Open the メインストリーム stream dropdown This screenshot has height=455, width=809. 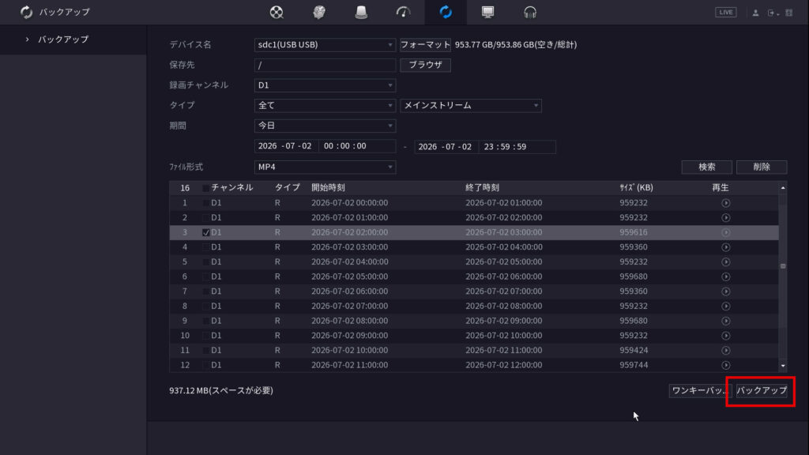pyautogui.click(x=471, y=105)
